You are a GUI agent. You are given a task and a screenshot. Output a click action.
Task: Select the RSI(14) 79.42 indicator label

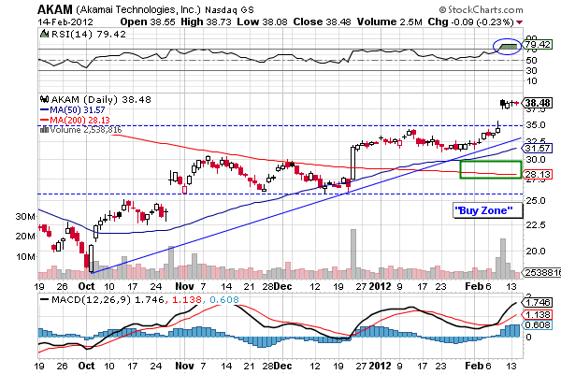click(x=89, y=35)
